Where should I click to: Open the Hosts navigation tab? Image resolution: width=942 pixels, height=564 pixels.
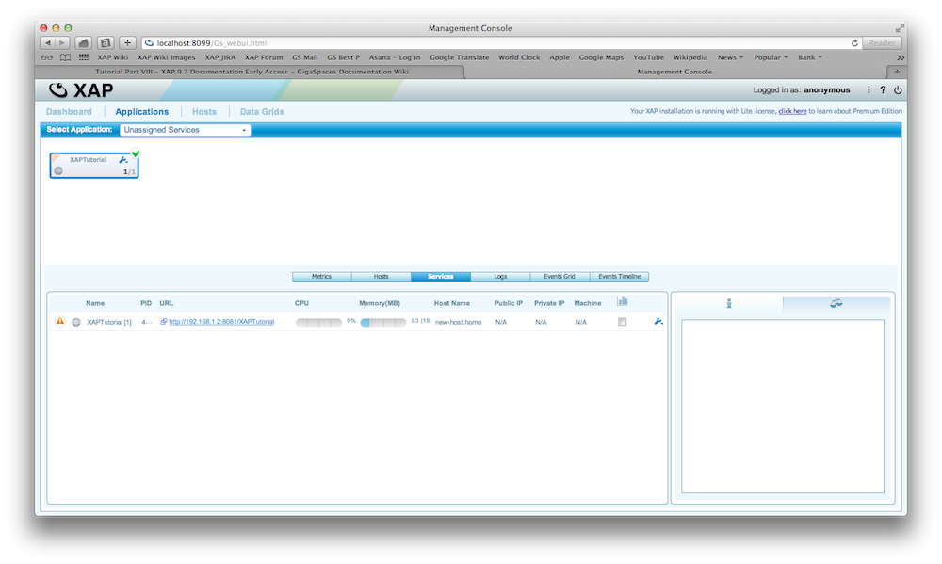point(204,112)
